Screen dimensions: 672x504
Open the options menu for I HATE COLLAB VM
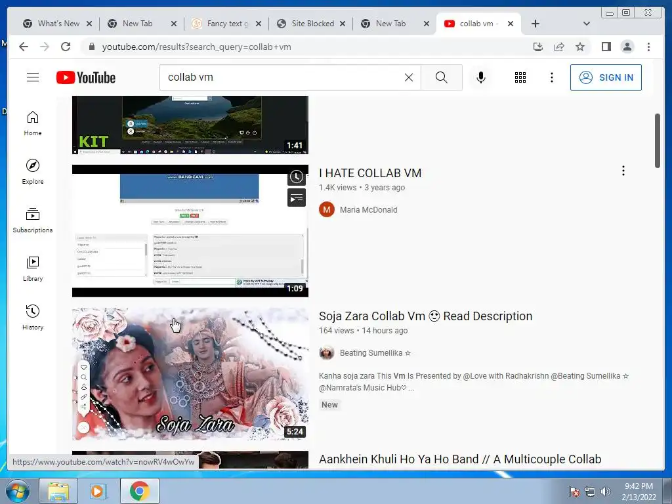pyautogui.click(x=623, y=171)
